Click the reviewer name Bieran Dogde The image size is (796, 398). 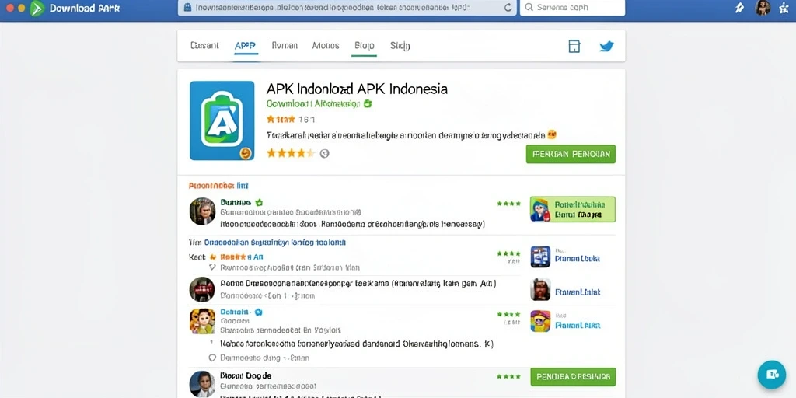tap(246, 375)
